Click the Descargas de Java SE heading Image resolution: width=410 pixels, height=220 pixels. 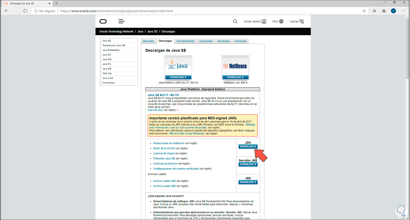coord(166,50)
